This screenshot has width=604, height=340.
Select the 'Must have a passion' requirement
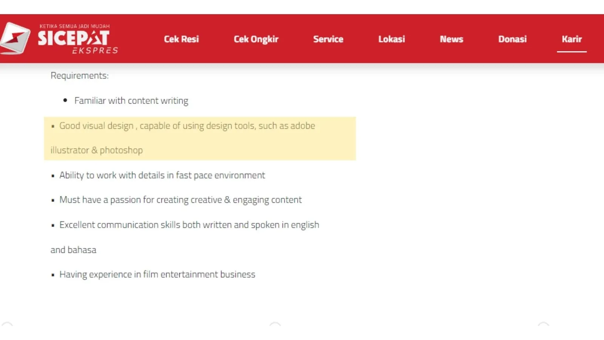click(x=180, y=200)
